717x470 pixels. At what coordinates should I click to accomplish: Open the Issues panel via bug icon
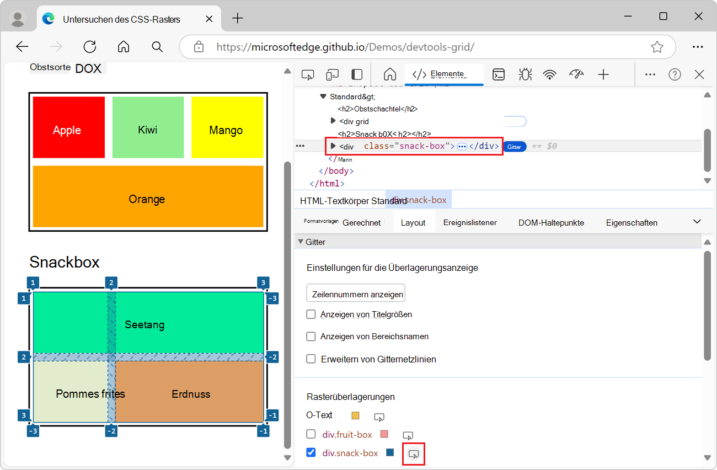[x=525, y=74]
